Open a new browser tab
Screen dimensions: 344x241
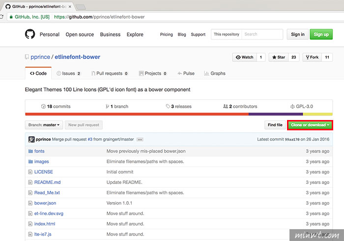click(81, 7)
